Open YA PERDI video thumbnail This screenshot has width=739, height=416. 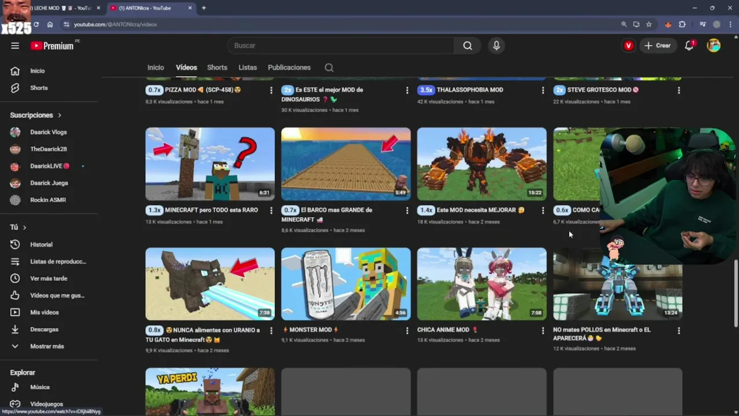click(210, 392)
